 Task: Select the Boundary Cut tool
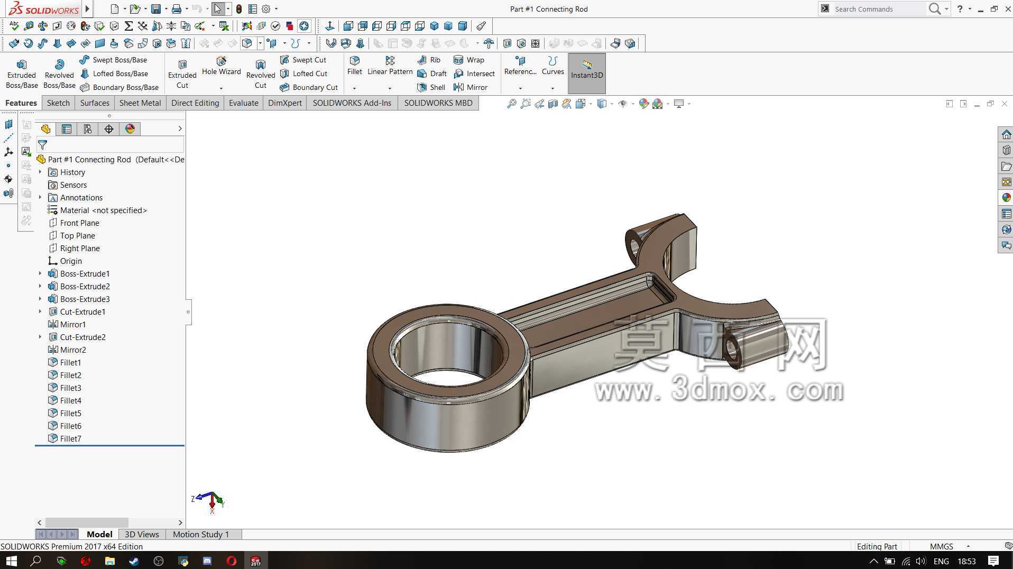pyautogui.click(x=309, y=87)
